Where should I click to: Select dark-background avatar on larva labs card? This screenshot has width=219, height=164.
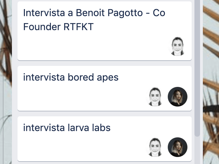(x=178, y=147)
